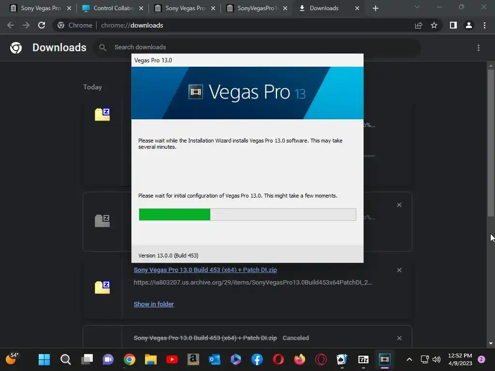Open the Vegas Pro installer taskbar icon

pos(384,359)
